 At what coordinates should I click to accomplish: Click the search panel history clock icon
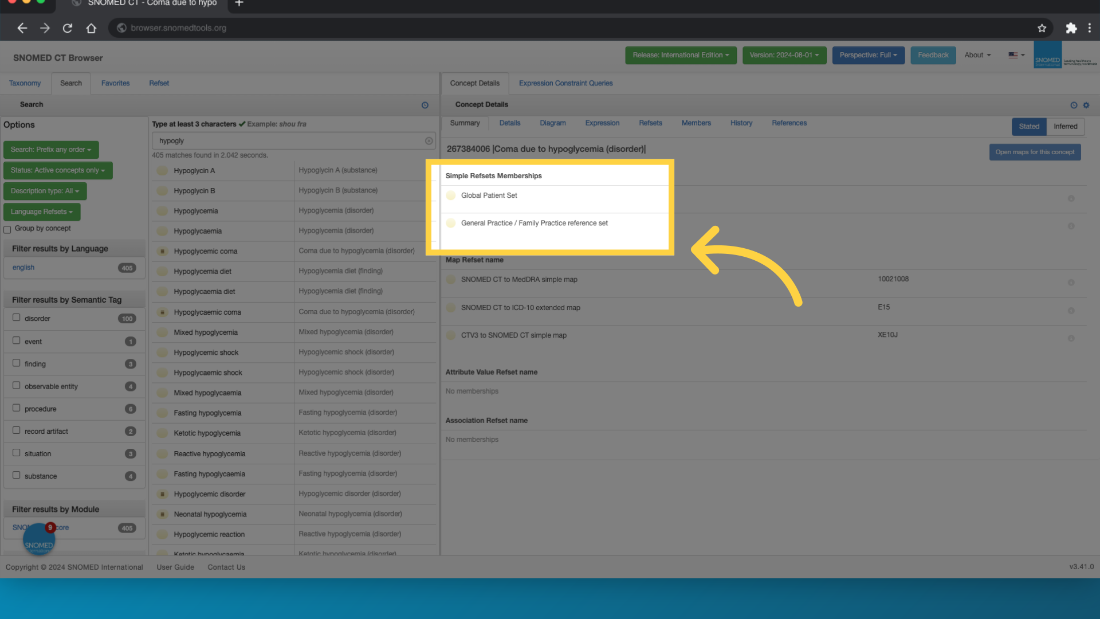[425, 105]
